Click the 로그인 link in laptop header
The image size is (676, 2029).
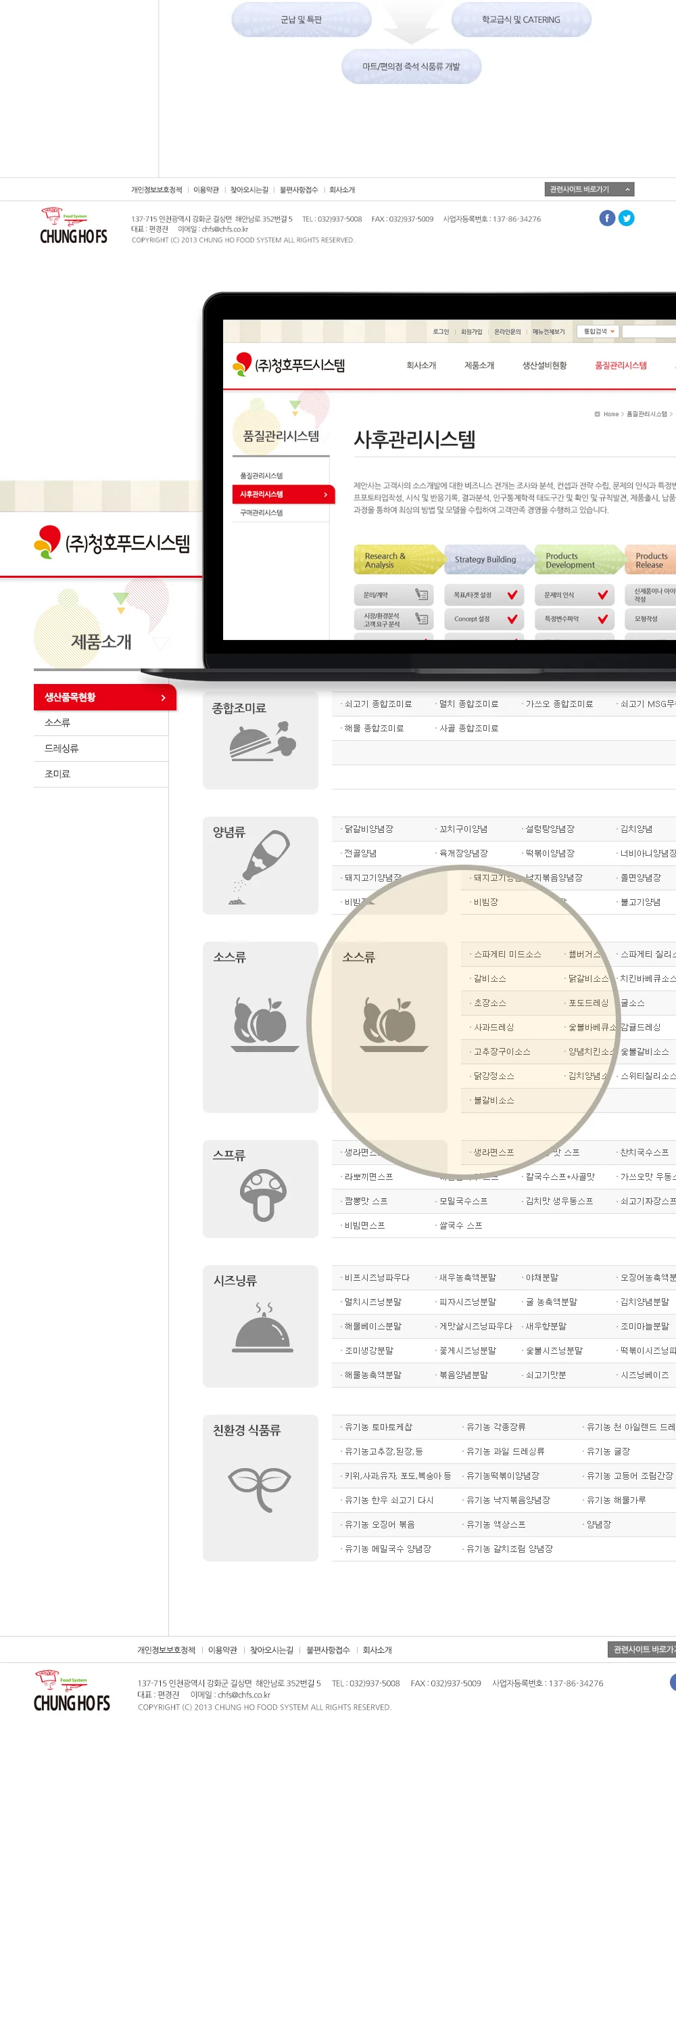(x=441, y=332)
